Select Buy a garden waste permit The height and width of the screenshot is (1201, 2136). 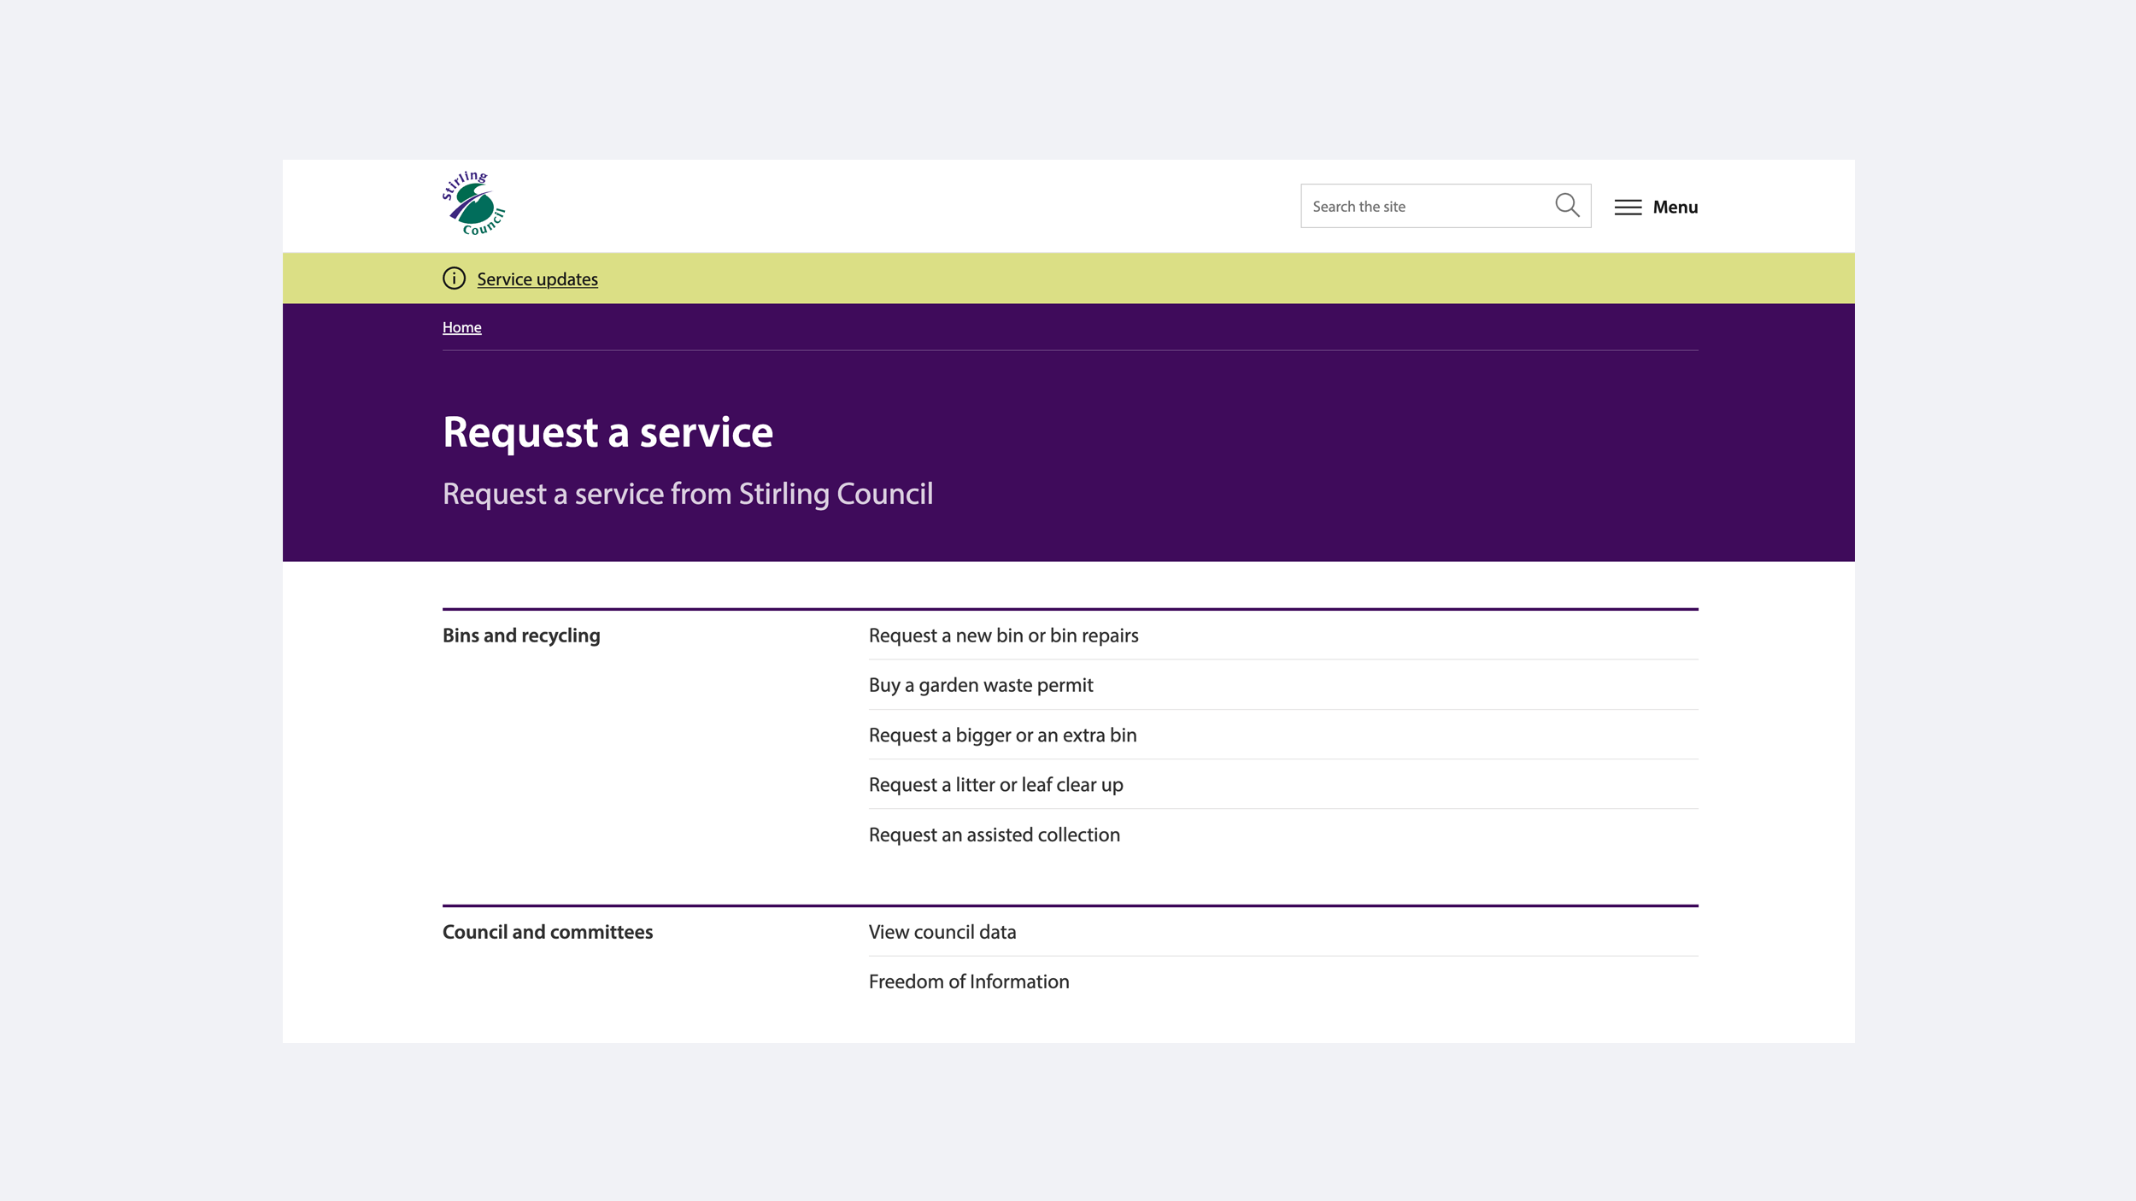(980, 684)
